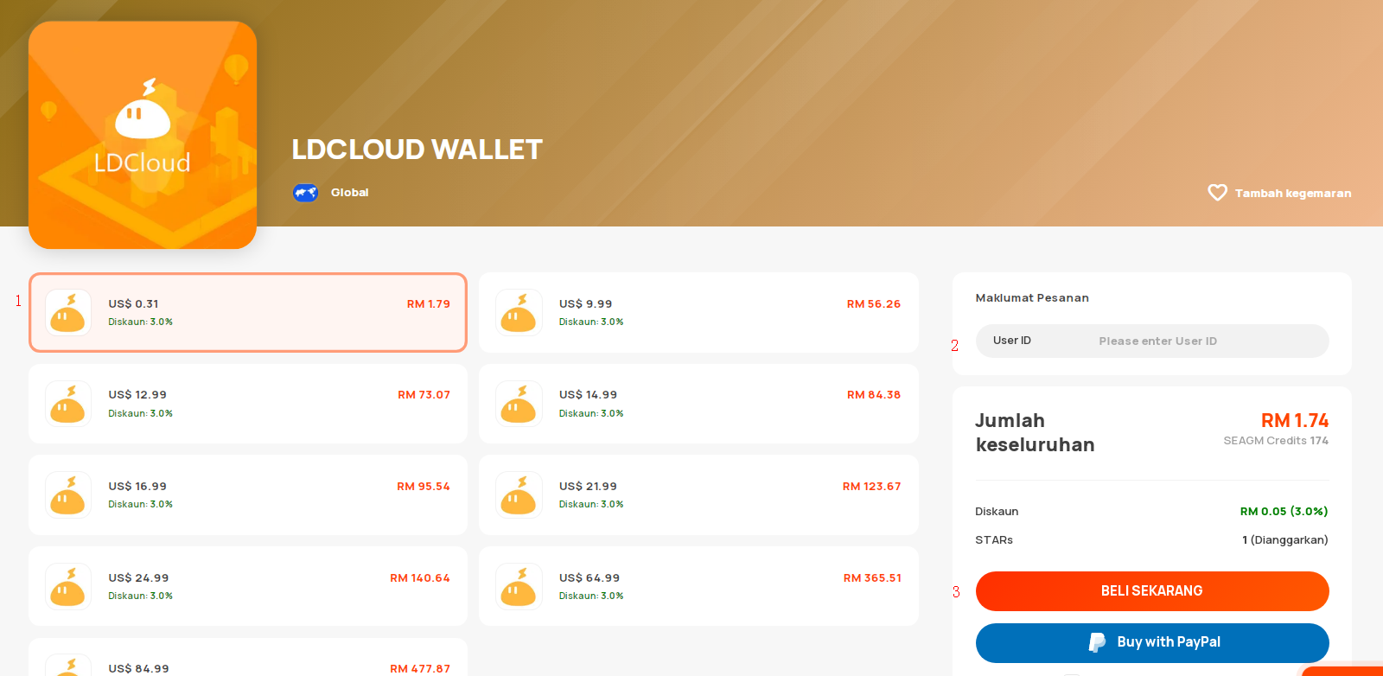Open the LDCloud icon on US$ 9.99 card
Viewport: 1383px width, 676px height.
point(519,312)
